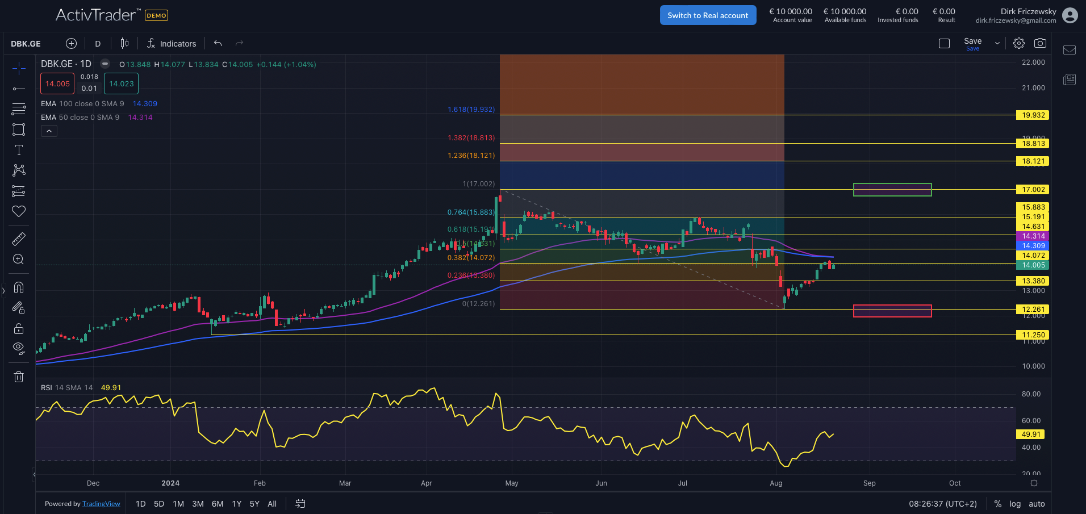This screenshot has width=1086, height=514.
Task: Collapse the indicator legend with the caret
Action: (x=49, y=131)
